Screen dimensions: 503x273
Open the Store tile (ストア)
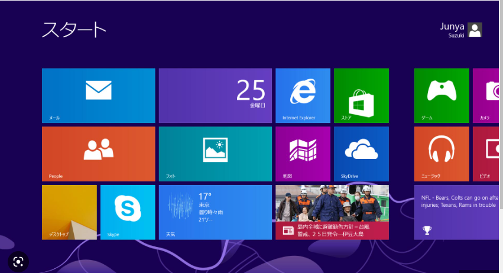361,95
